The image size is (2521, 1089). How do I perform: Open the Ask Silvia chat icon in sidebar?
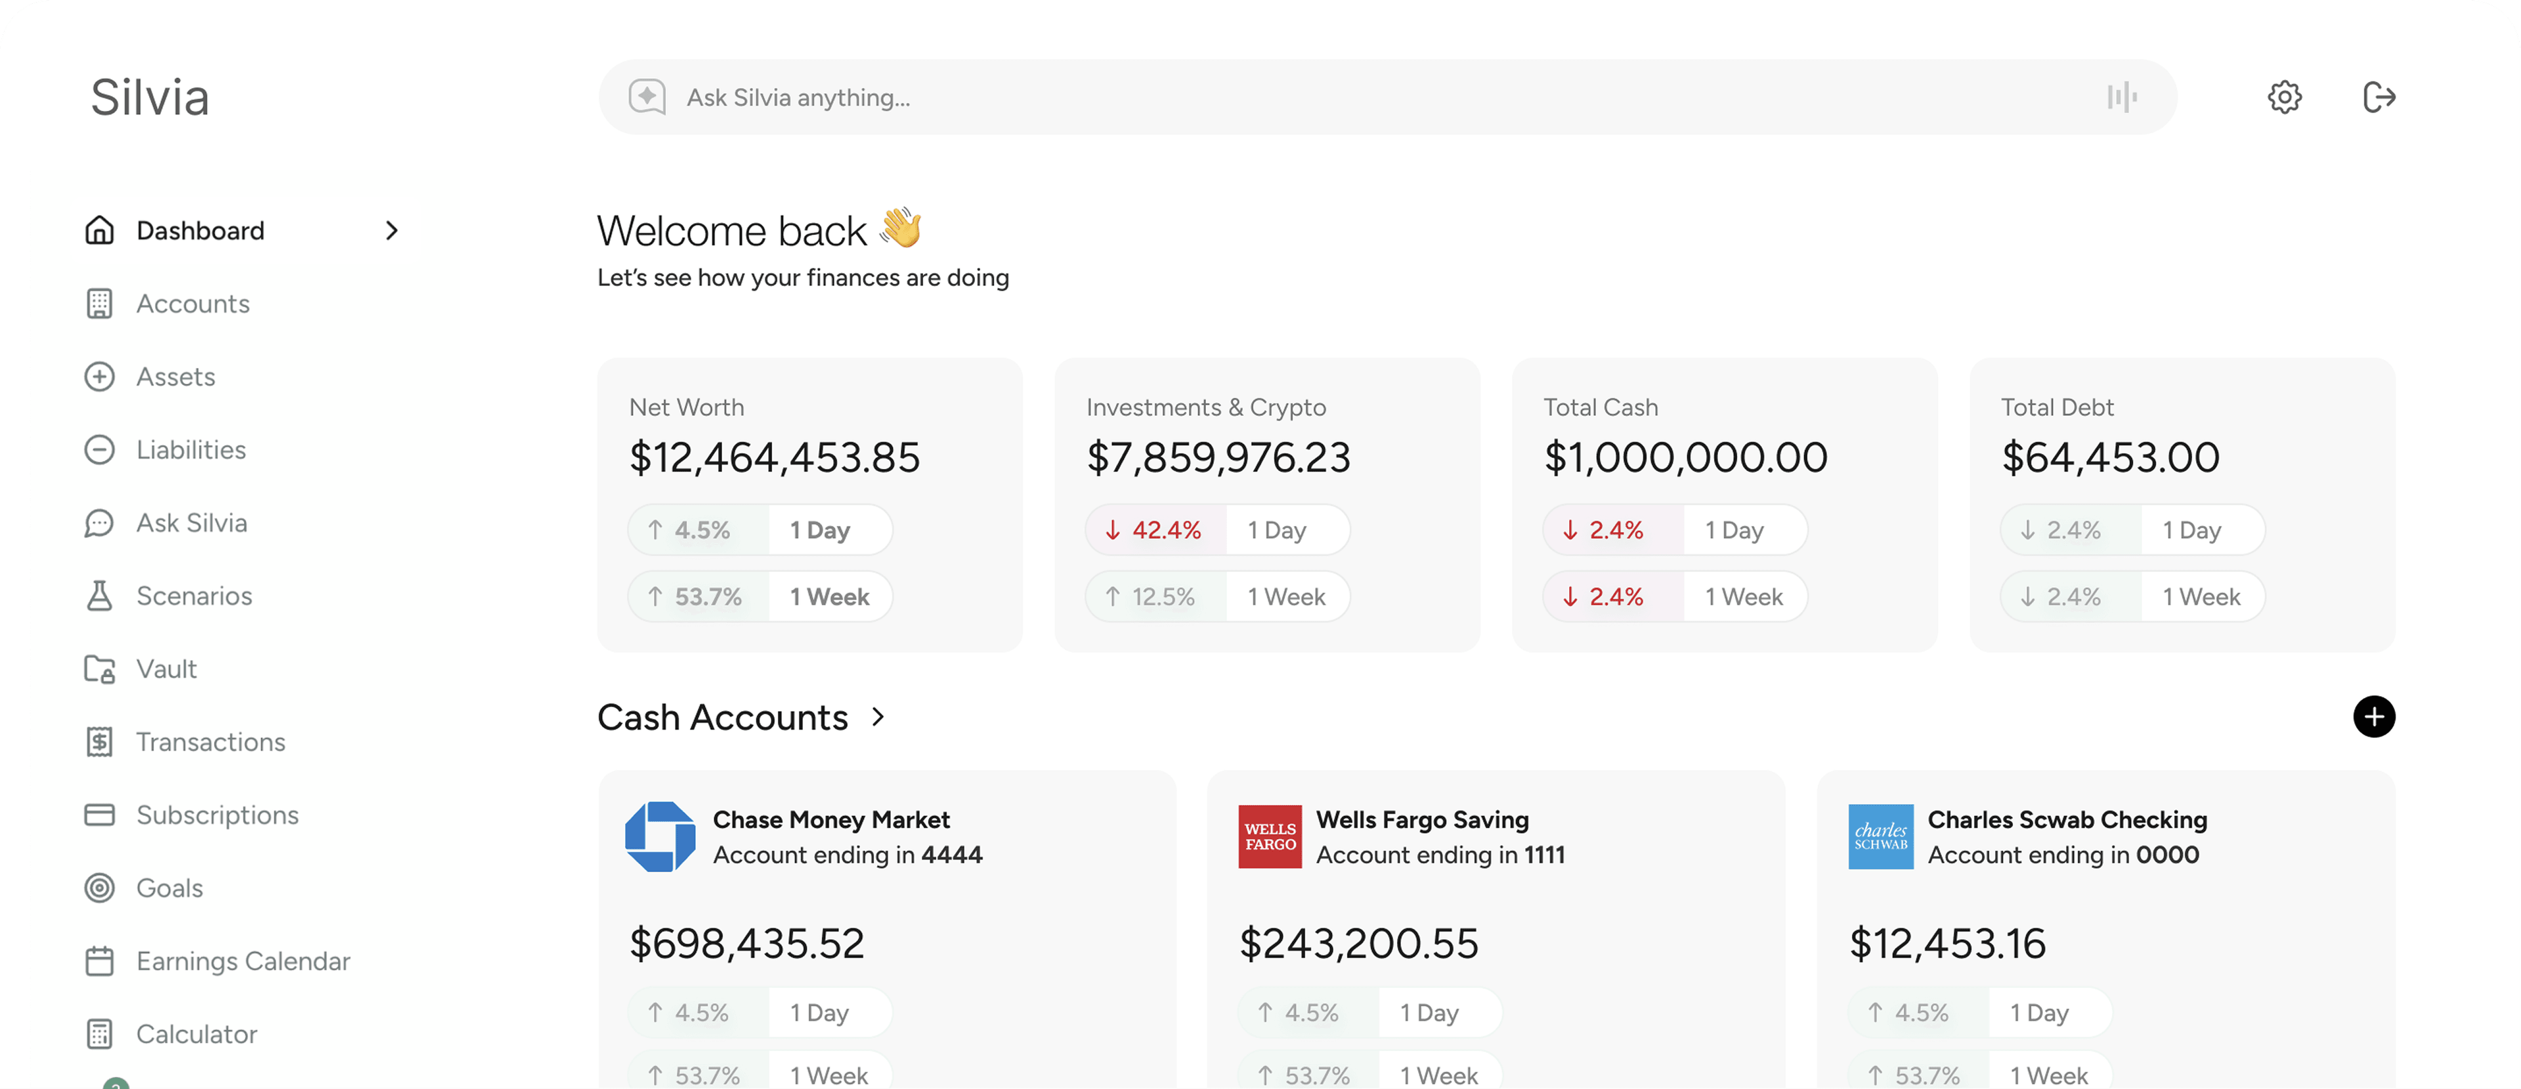[100, 522]
